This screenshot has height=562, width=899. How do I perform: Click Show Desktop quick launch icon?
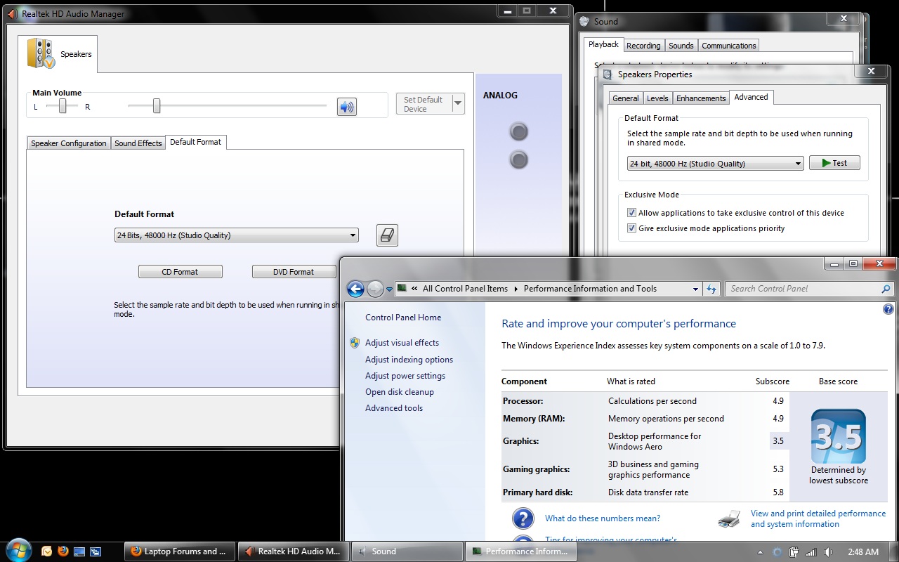click(x=79, y=551)
